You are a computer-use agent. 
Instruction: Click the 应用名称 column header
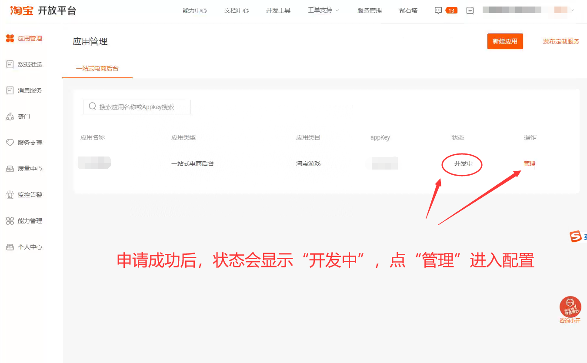click(x=93, y=137)
